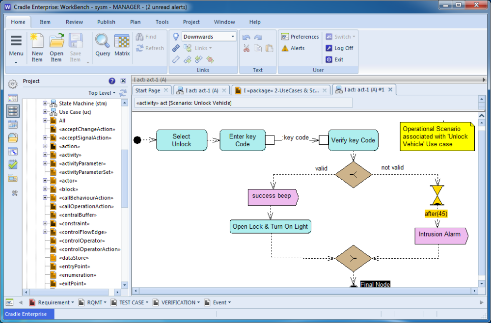
Task: Click the Preferences button
Action: [300, 37]
